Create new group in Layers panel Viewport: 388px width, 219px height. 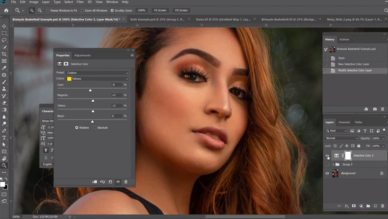(x=368, y=206)
